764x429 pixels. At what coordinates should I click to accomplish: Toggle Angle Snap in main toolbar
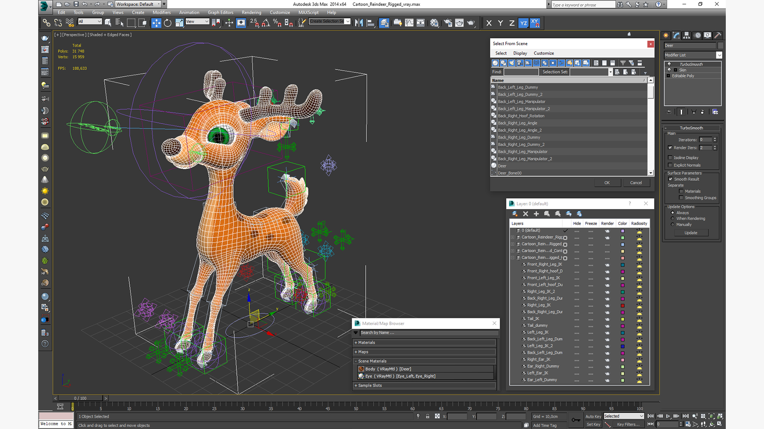click(x=266, y=23)
